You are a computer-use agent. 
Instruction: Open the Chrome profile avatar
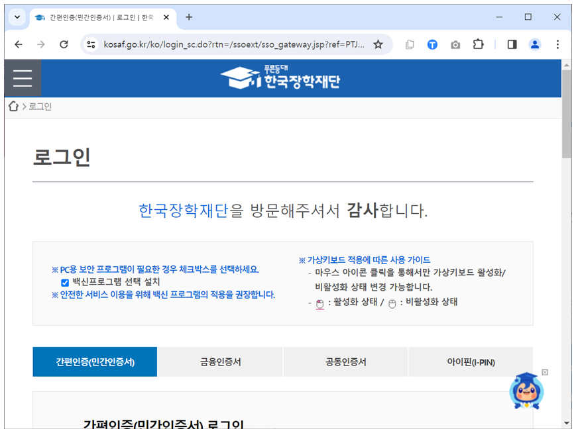point(535,44)
